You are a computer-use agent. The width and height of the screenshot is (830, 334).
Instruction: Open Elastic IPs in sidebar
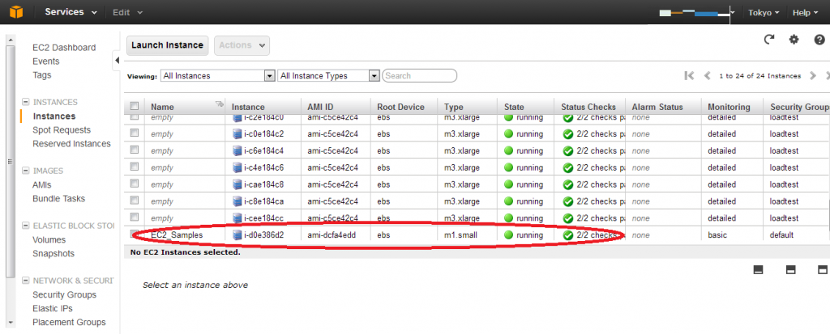coord(53,309)
